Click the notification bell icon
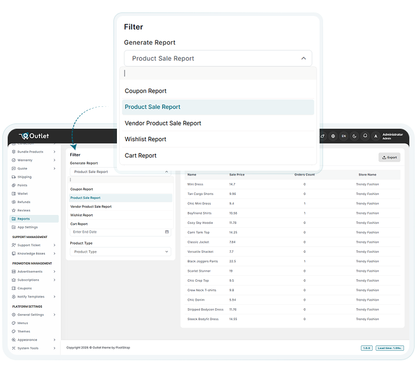Image resolution: width=417 pixels, height=372 pixels. [x=365, y=136]
